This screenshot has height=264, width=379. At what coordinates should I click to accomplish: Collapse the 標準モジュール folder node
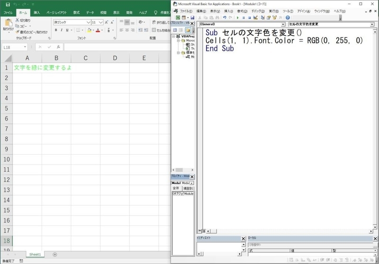(178, 53)
